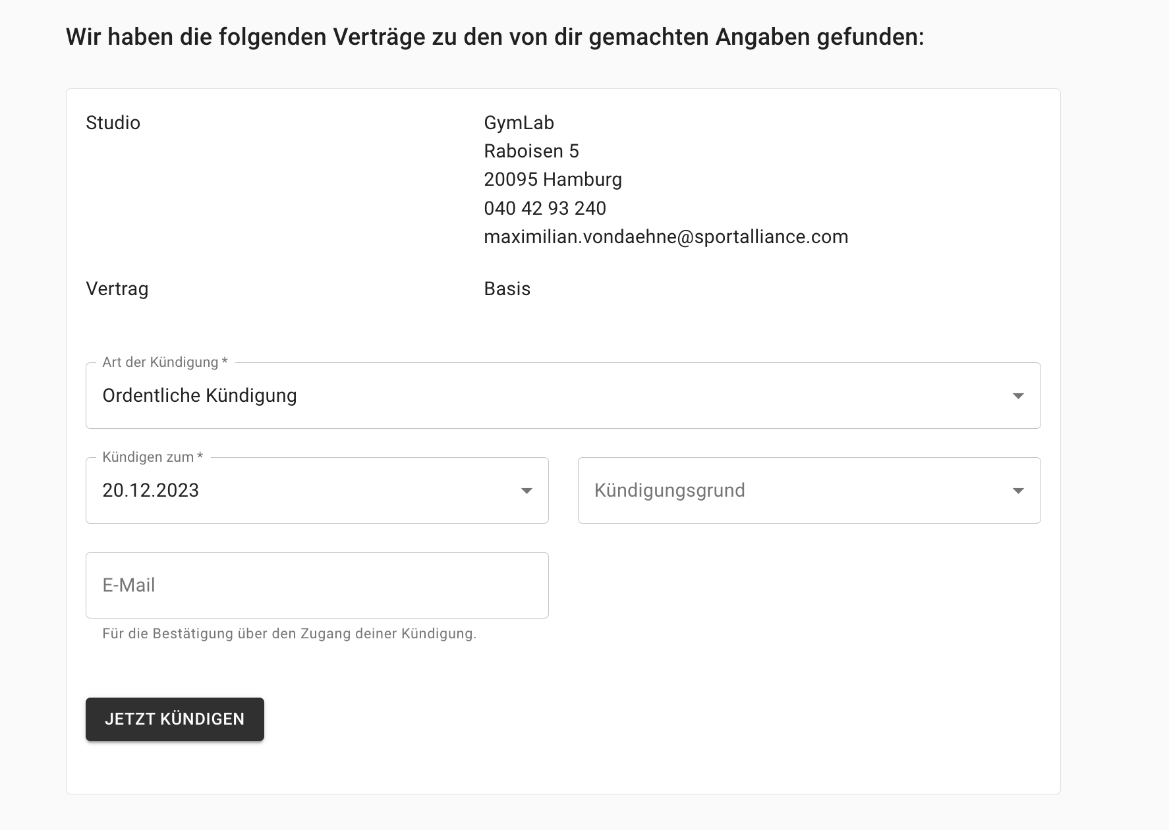Click the arrow icon in Kündigungsgrund field
Image resolution: width=1169 pixels, height=830 pixels.
coord(1018,491)
